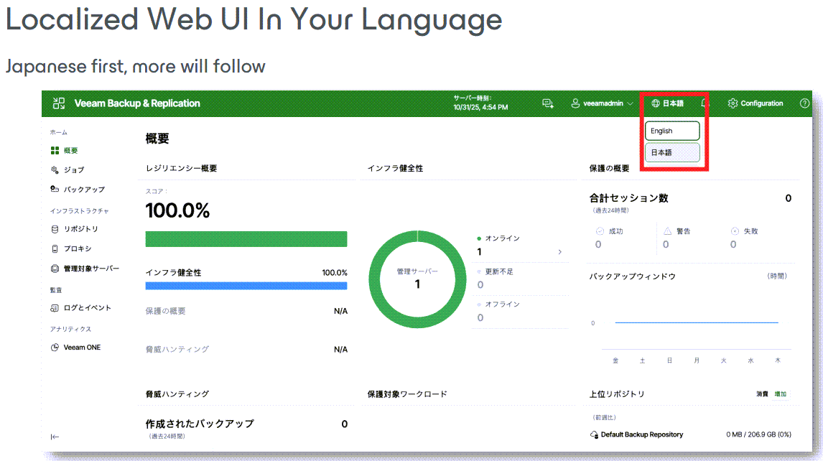Open ジョブ in the sidebar
The width and height of the screenshot is (823, 461).
73,170
